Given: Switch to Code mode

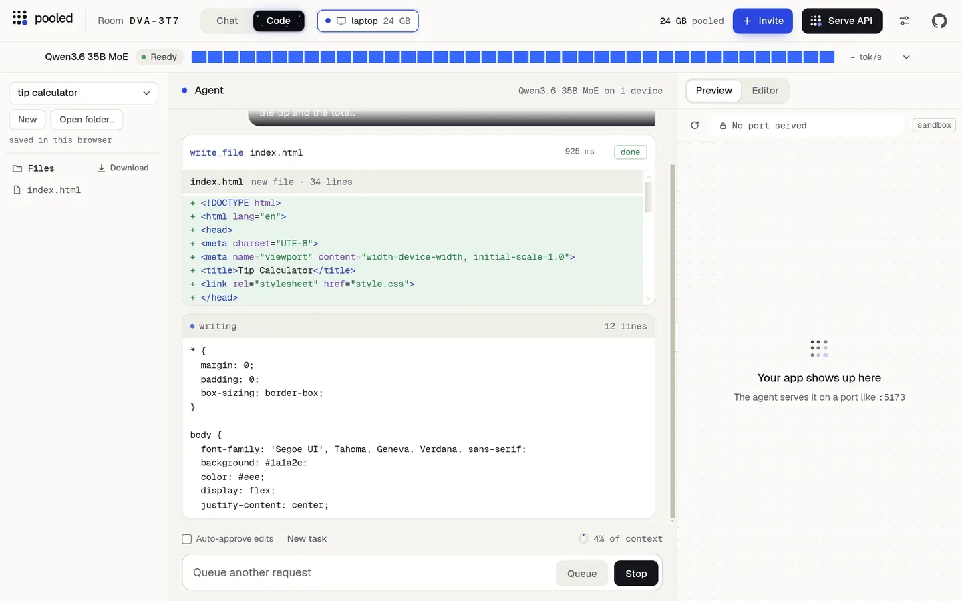Looking at the screenshot, I should (279, 21).
